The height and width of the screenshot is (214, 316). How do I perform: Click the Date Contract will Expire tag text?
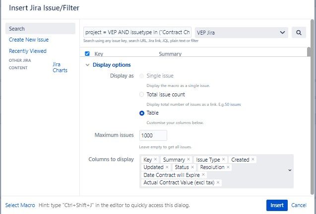(172, 175)
